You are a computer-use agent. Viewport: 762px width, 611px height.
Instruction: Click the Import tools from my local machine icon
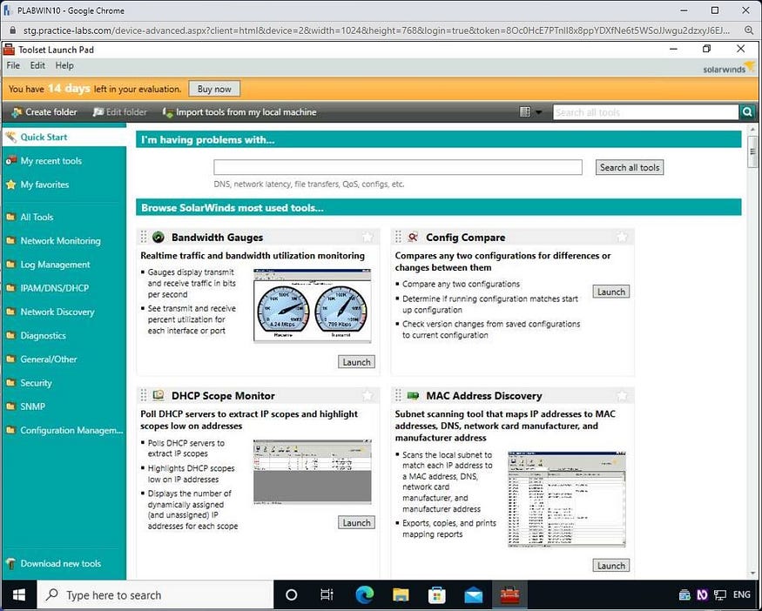(x=168, y=112)
